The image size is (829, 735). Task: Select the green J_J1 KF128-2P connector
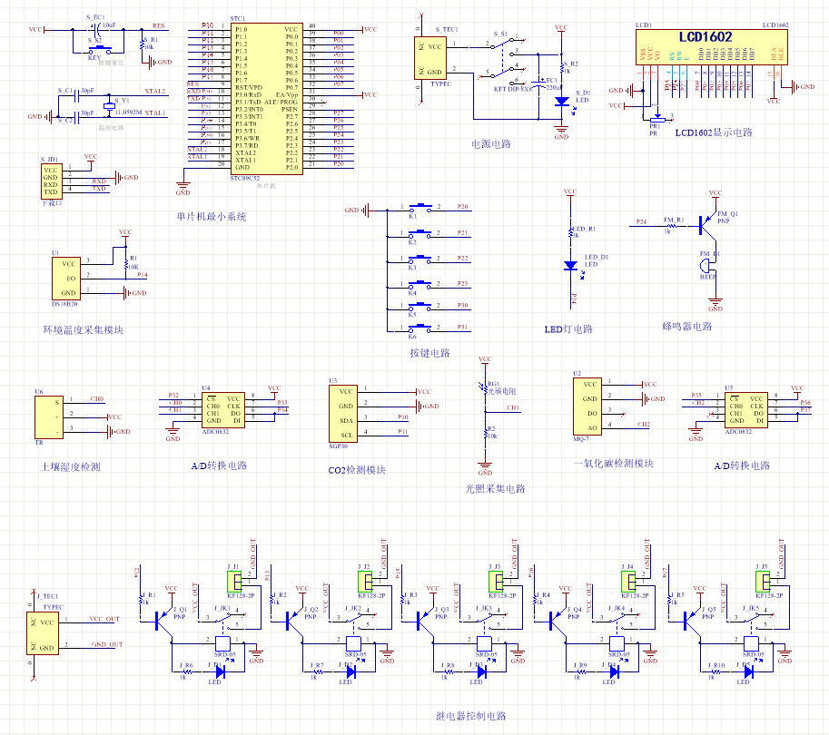[237, 581]
